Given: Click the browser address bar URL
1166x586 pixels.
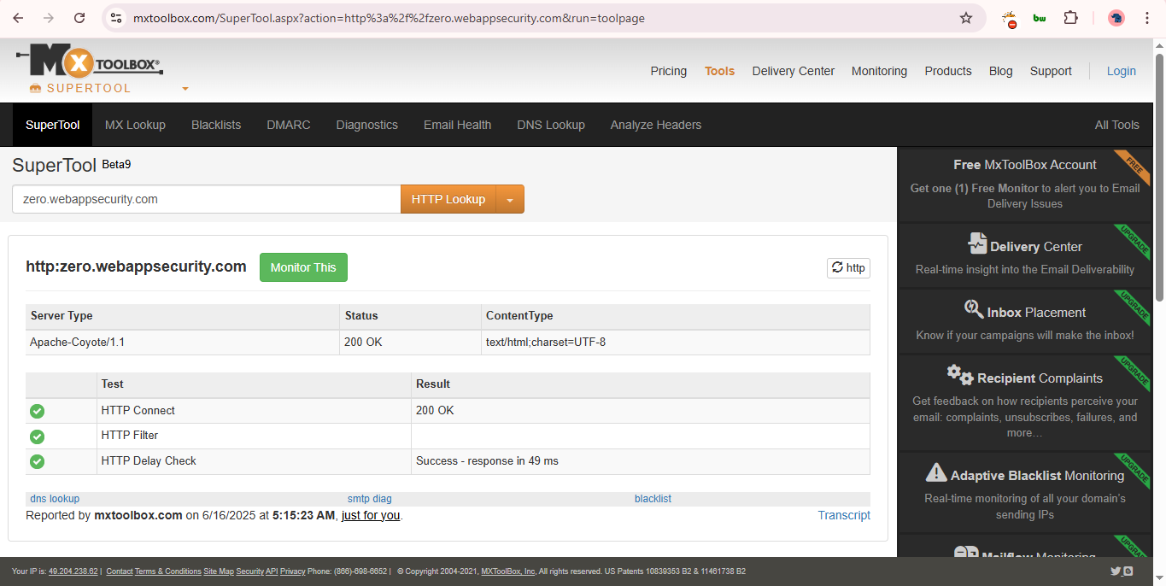Looking at the screenshot, I should (389, 18).
